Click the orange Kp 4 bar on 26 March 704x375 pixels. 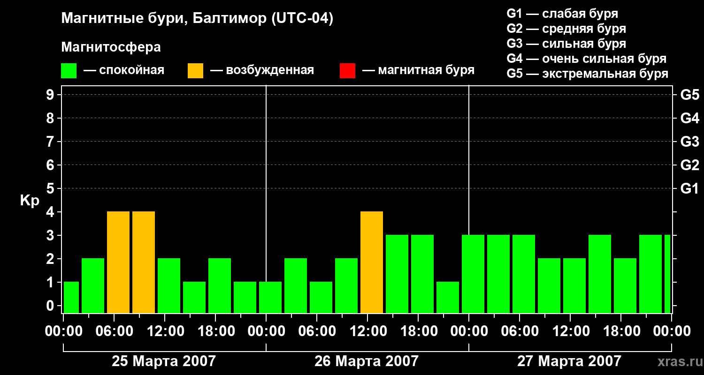tap(372, 262)
